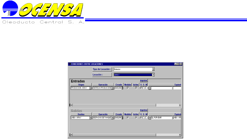Click Equivalente column header in Salidas
247x139 pixels.
[x=165, y=114]
